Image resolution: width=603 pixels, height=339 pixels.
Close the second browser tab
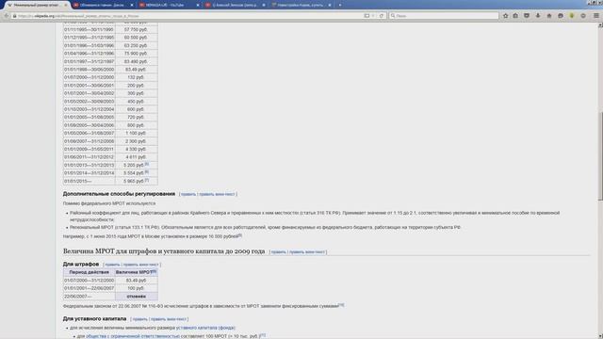(x=132, y=5)
